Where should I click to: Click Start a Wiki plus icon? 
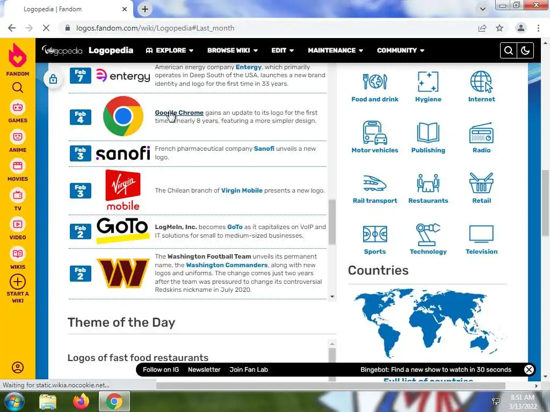18,282
